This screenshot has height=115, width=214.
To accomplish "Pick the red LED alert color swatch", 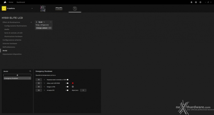I will (x=73, y=83).
